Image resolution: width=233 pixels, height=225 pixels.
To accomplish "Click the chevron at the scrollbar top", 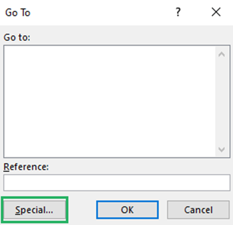I will coord(221,55).
